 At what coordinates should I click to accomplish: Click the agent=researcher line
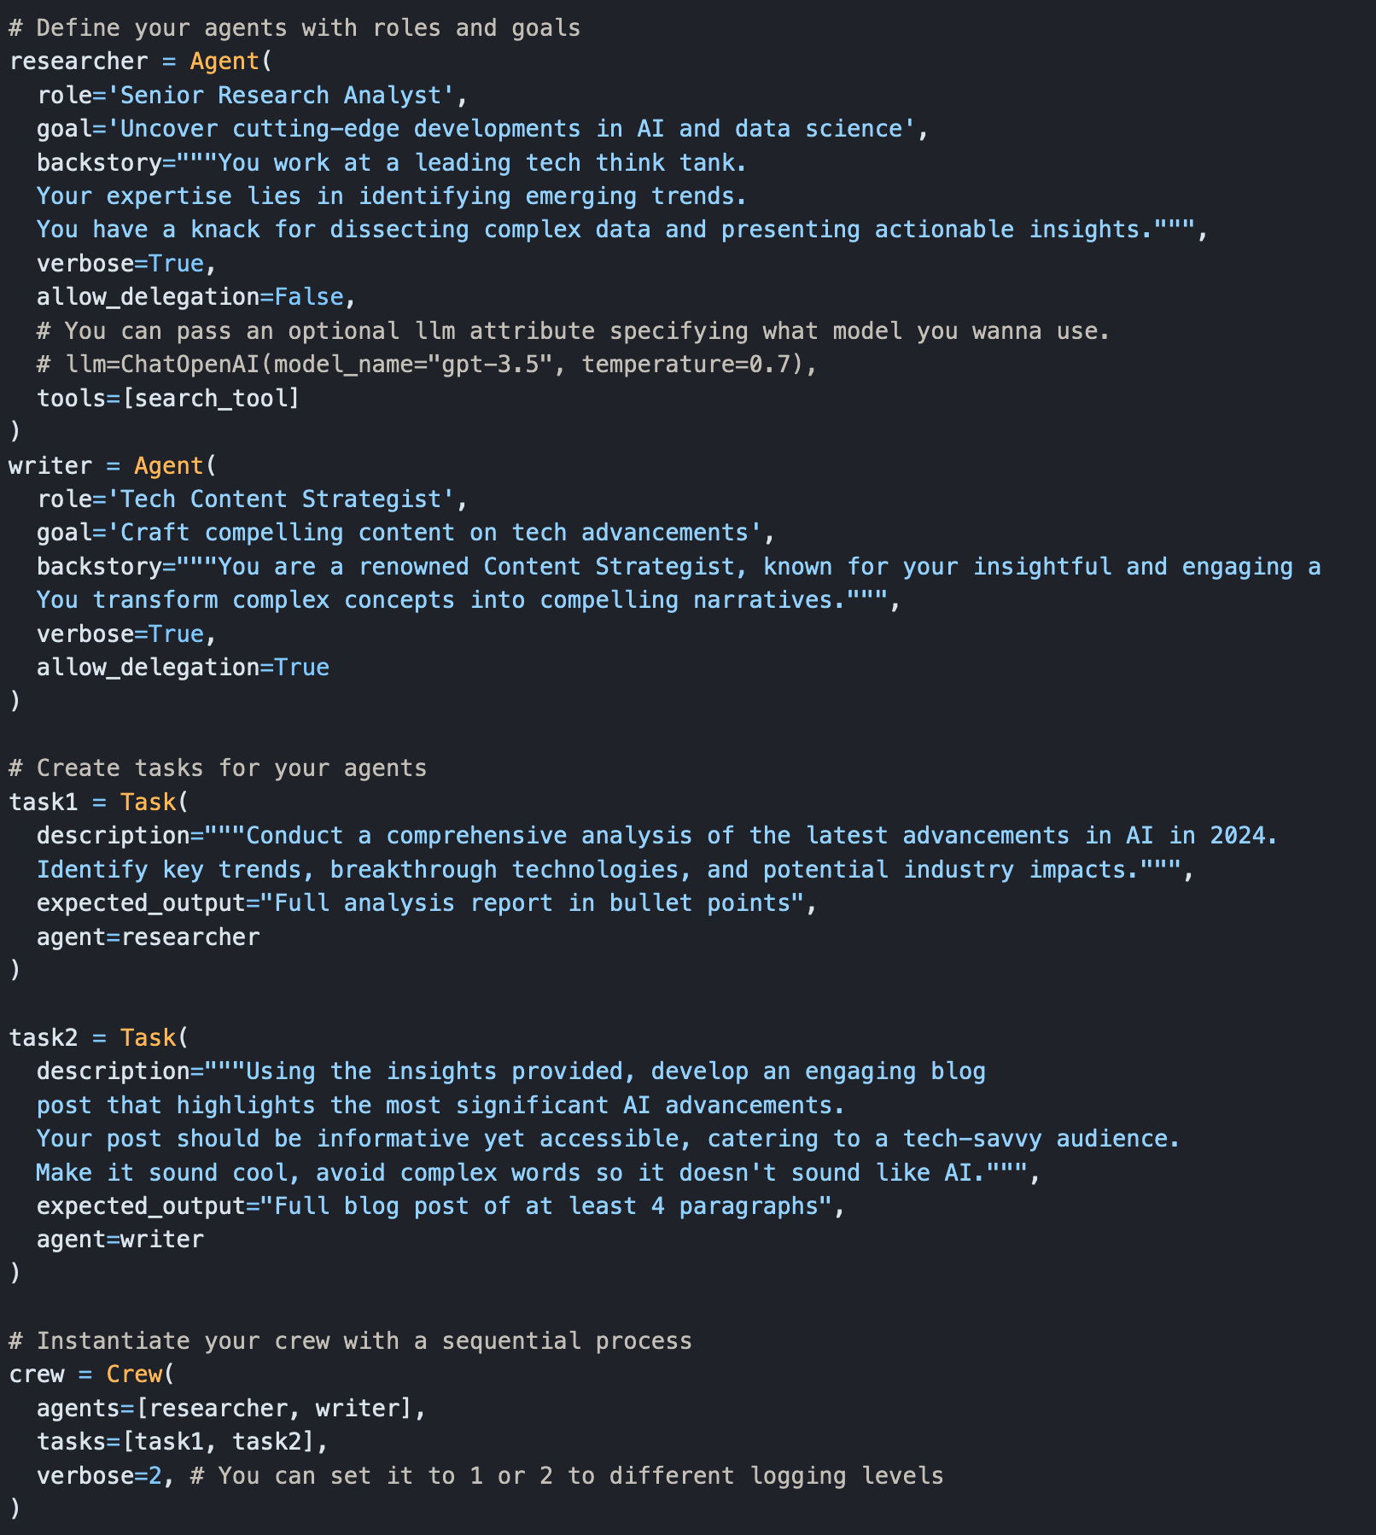(148, 937)
